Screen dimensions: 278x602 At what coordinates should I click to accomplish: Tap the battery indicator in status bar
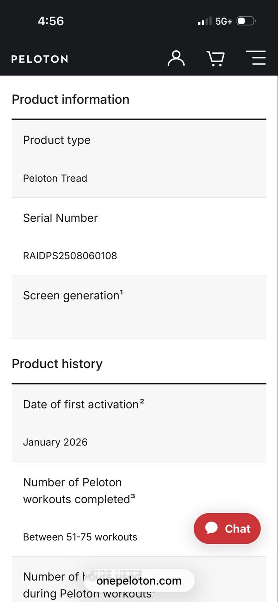[246, 21]
